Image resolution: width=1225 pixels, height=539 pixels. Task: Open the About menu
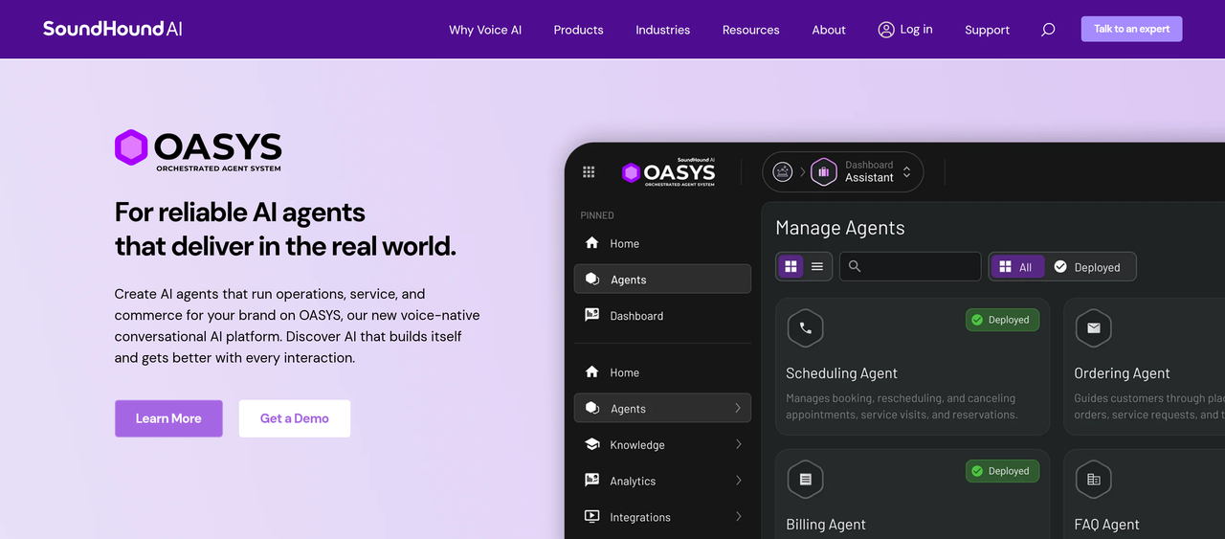tap(829, 30)
